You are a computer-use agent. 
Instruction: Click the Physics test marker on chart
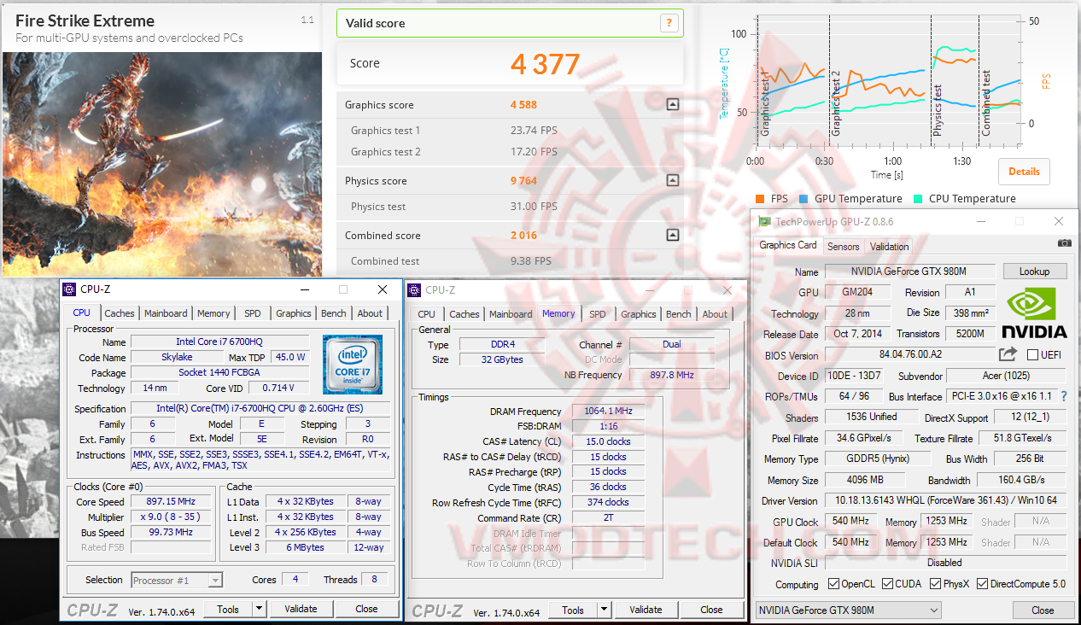pyautogui.click(x=938, y=111)
